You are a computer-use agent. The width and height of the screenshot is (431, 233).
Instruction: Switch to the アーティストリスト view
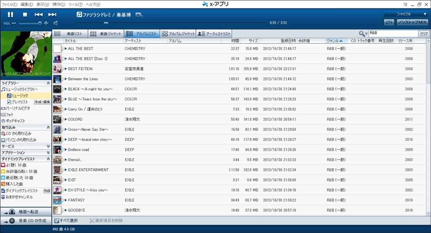(x=214, y=34)
